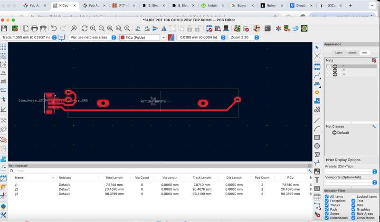The image size is (380, 222).
Task: Open the Footprint Editor icon
Action: [209, 28]
